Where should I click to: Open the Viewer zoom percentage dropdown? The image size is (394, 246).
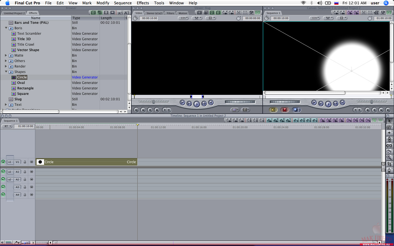coord(183,18)
